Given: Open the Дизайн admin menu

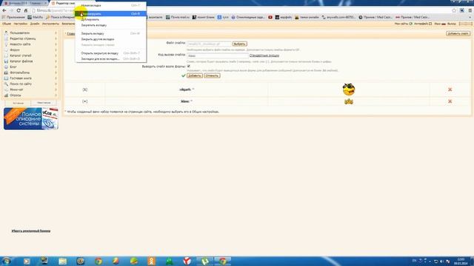Looking at the screenshot, I should click(35, 24).
